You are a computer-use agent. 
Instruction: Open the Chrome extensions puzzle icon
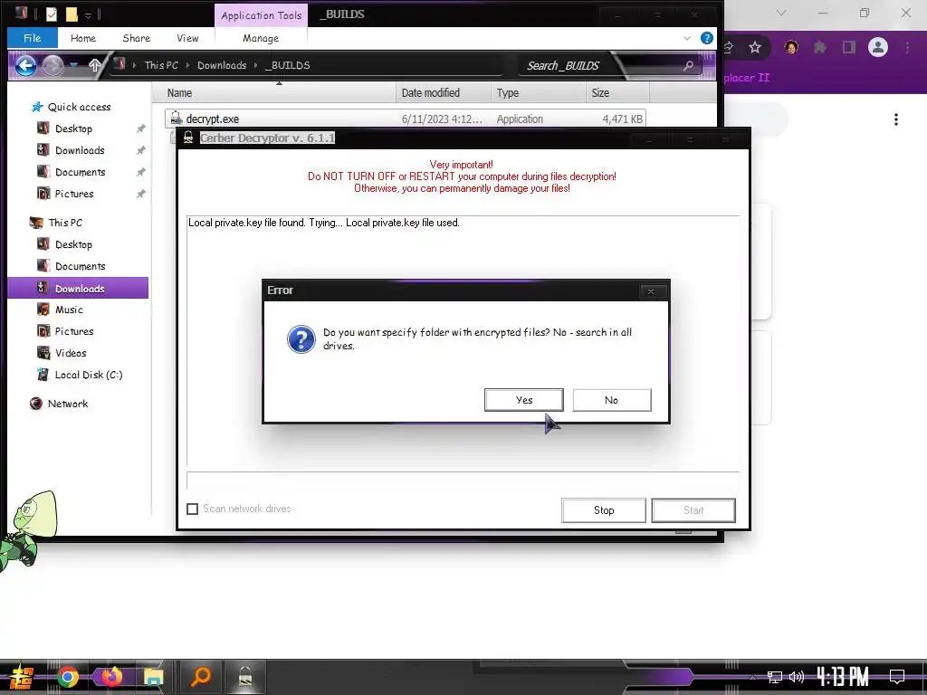(820, 47)
